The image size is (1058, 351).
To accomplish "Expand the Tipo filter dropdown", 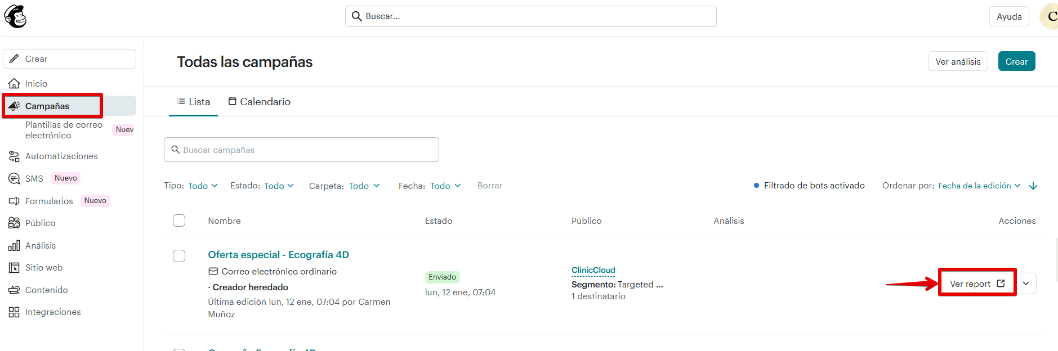I will coord(202,186).
